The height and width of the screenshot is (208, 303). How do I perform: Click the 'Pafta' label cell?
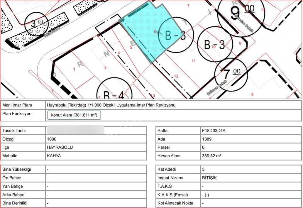coord(178,131)
